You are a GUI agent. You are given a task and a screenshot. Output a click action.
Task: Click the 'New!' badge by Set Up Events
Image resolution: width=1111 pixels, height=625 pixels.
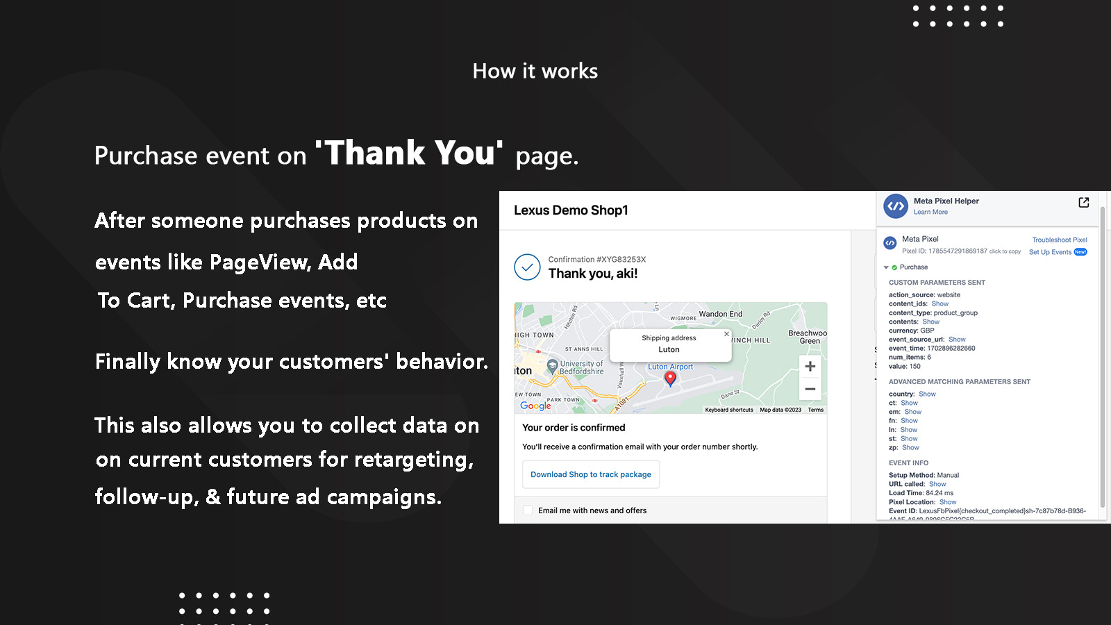pyautogui.click(x=1080, y=252)
